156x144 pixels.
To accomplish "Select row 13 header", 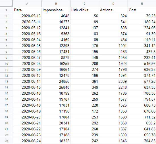I will (x=6, y=81).
